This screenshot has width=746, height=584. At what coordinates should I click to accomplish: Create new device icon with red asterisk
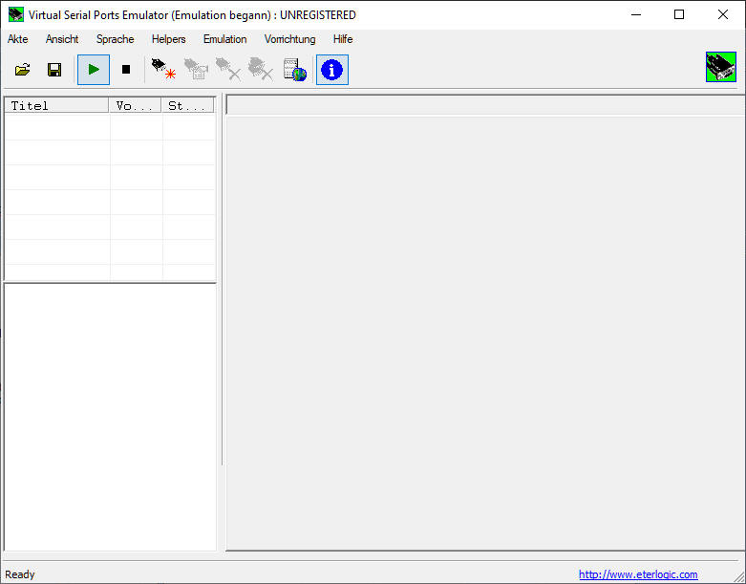[163, 70]
